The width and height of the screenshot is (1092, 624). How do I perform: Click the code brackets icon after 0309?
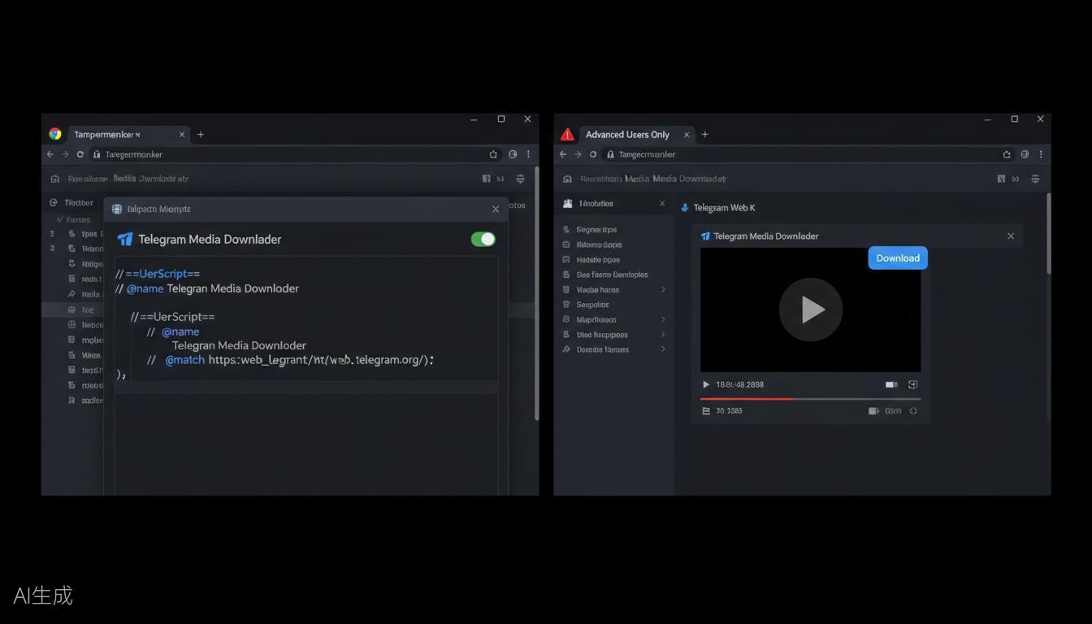point(913,411)
